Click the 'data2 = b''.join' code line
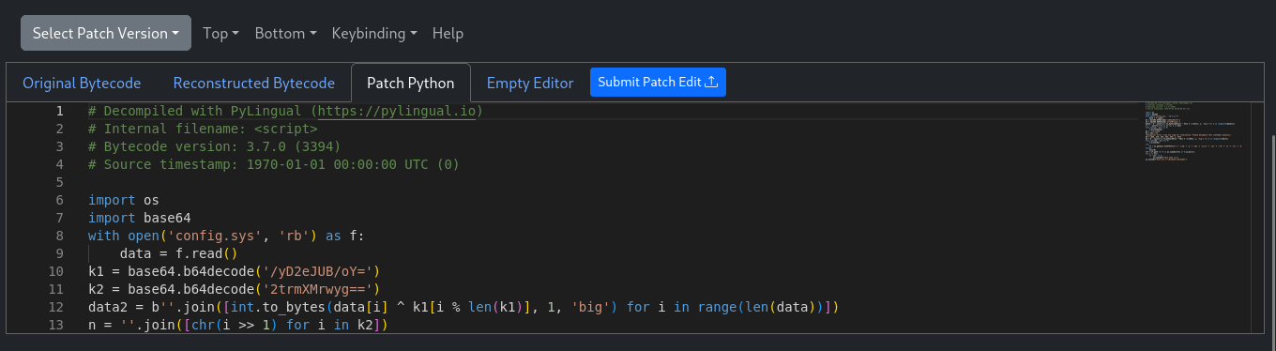The height and width of the screenshot is (351, 1276). click(x=463, y=307)
